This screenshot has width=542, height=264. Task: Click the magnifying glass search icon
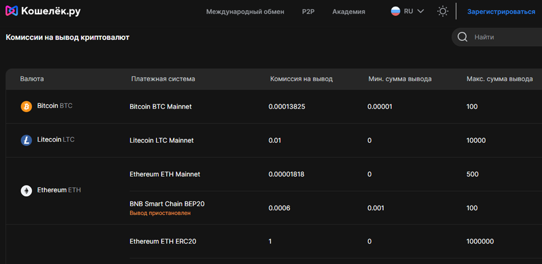pos(462,37)
